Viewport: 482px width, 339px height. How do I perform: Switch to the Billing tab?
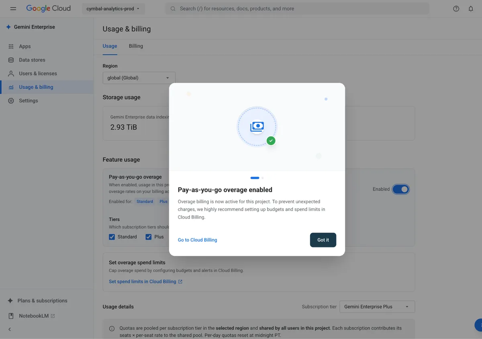136,46
